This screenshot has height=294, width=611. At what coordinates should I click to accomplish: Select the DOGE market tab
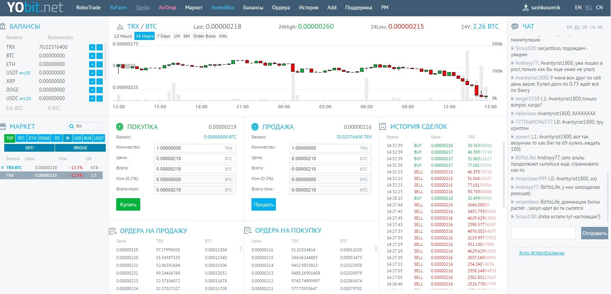pyautogui.click(x=44, y=138)
